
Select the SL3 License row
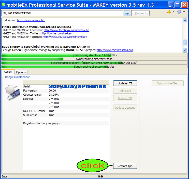pos(66,115)
